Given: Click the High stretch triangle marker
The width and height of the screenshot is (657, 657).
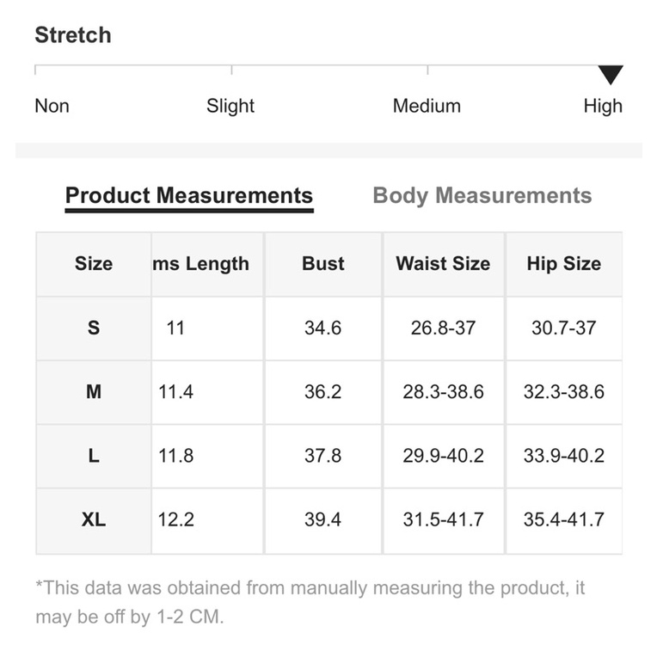Looking at the screenshot, I should [x=611, y=75].
